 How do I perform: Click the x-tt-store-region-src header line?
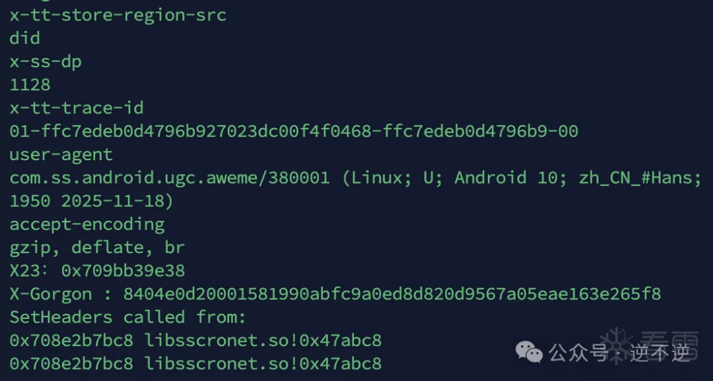[118, 15]
